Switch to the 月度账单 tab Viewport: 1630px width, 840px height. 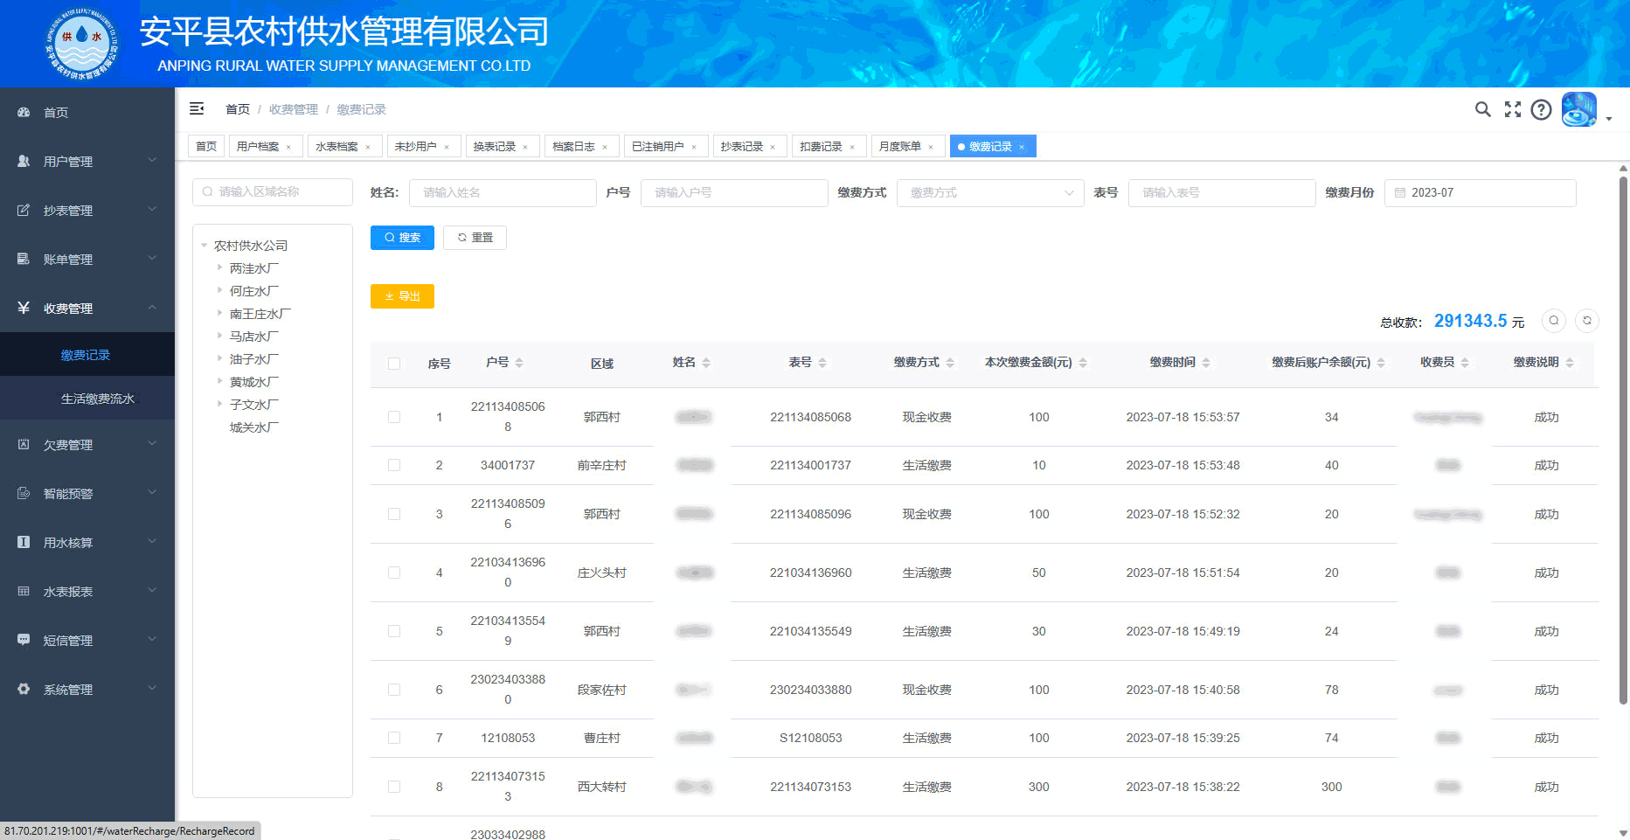pos(900,147)
